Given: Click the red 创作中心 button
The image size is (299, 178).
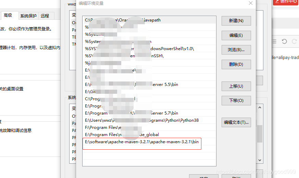Looking at the screenshot, I should (x=286, y=2).
